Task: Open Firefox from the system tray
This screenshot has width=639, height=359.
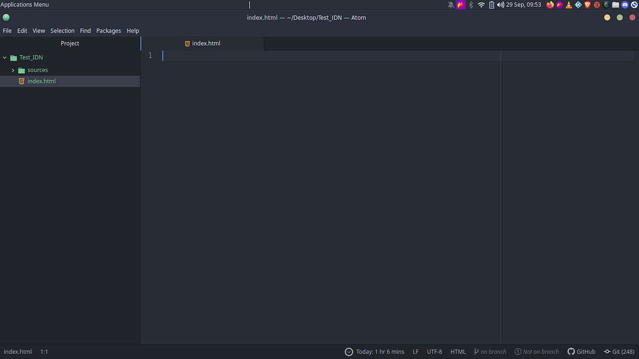Action: 550,5
